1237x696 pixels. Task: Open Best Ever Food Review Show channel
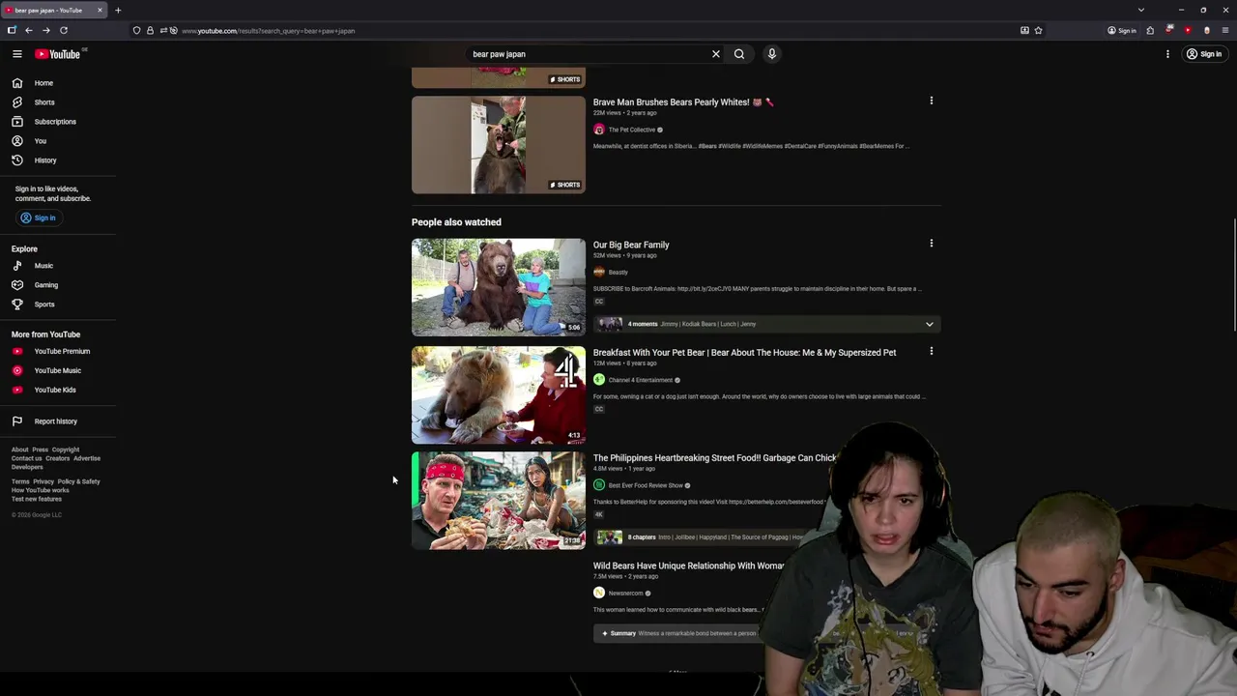pos(646,485)
